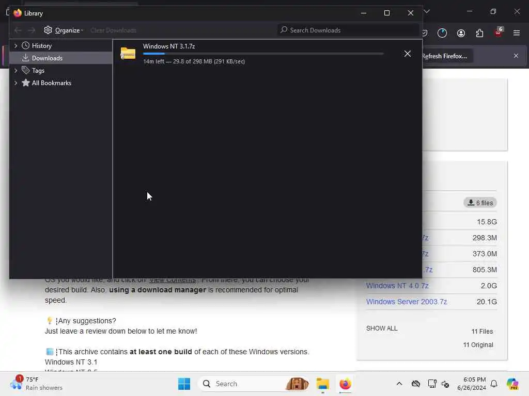
Task: Click the Windows NT 3.1.7z file name
Action: (169, 46)
